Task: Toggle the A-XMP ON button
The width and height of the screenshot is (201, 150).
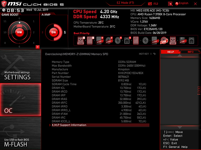Action: (x=53, y=32)
